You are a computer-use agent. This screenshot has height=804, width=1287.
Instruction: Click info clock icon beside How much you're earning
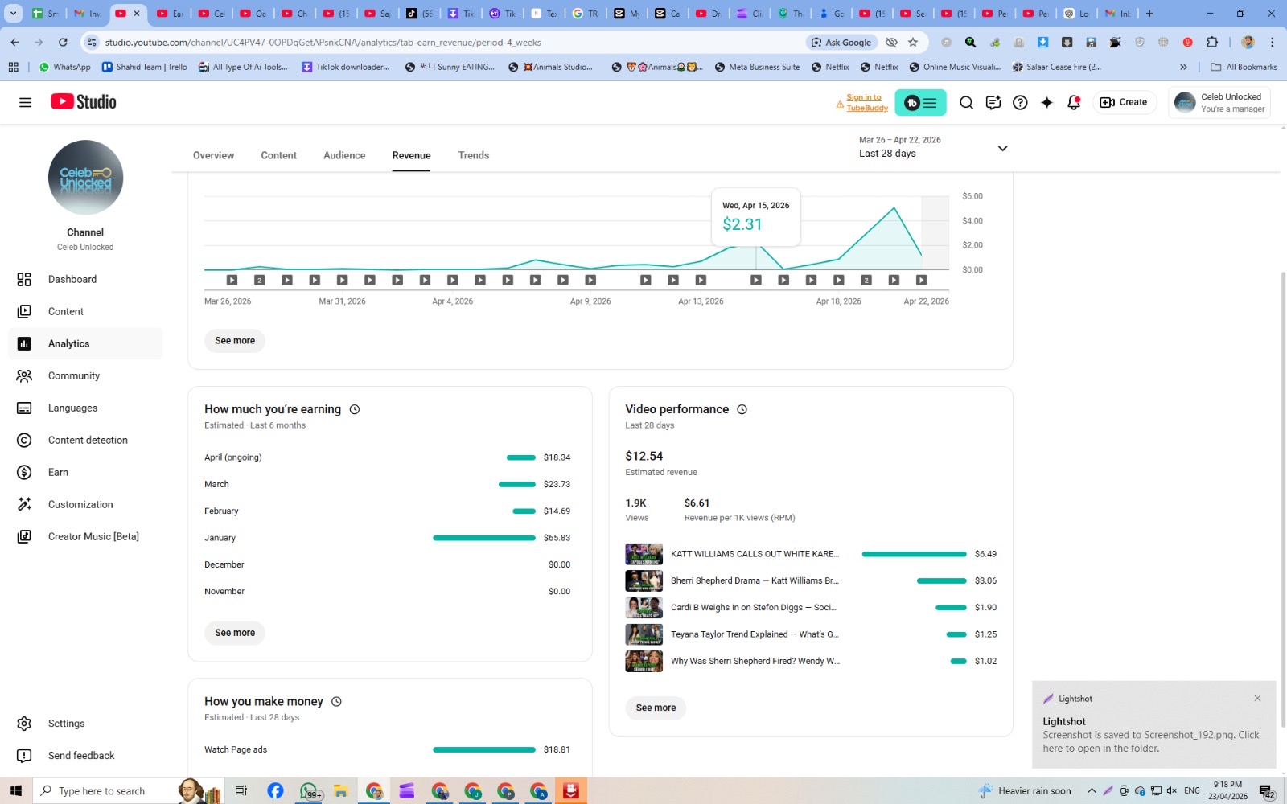[x=355, y=409]
